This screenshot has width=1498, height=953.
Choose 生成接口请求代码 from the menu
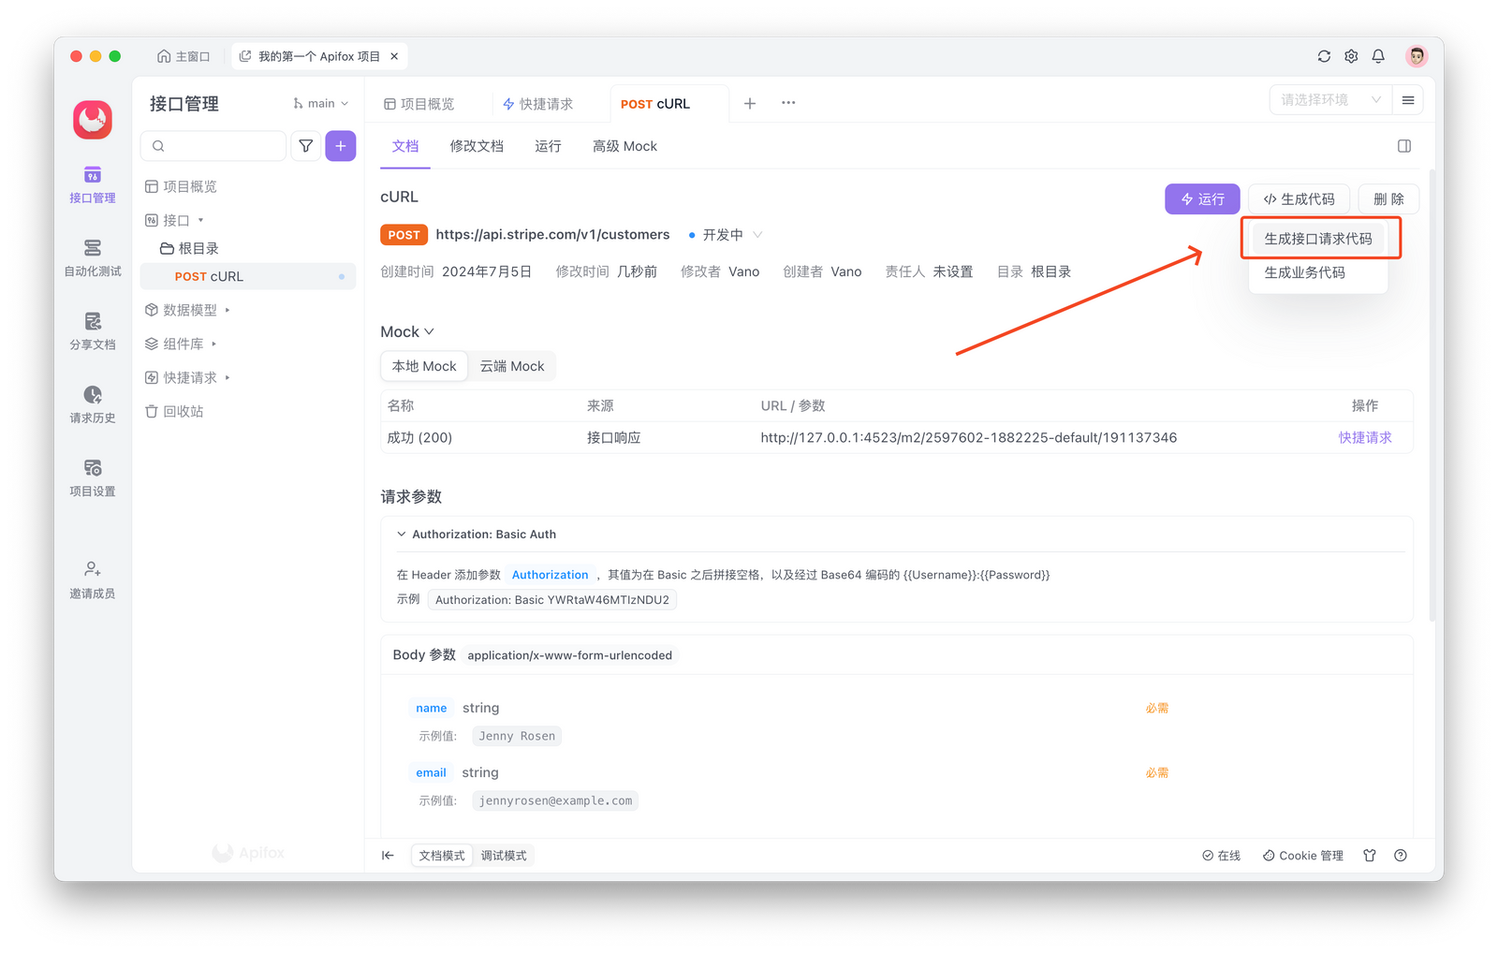click(1317, 238)
